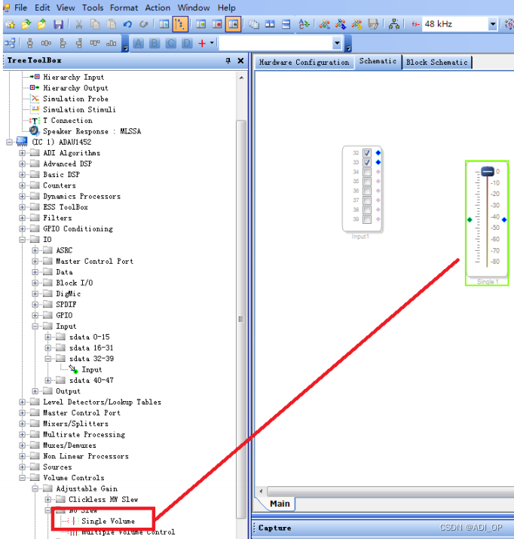Click the B preset button
The height and width of the screenshot is (539, 514).
coord(155,43)
